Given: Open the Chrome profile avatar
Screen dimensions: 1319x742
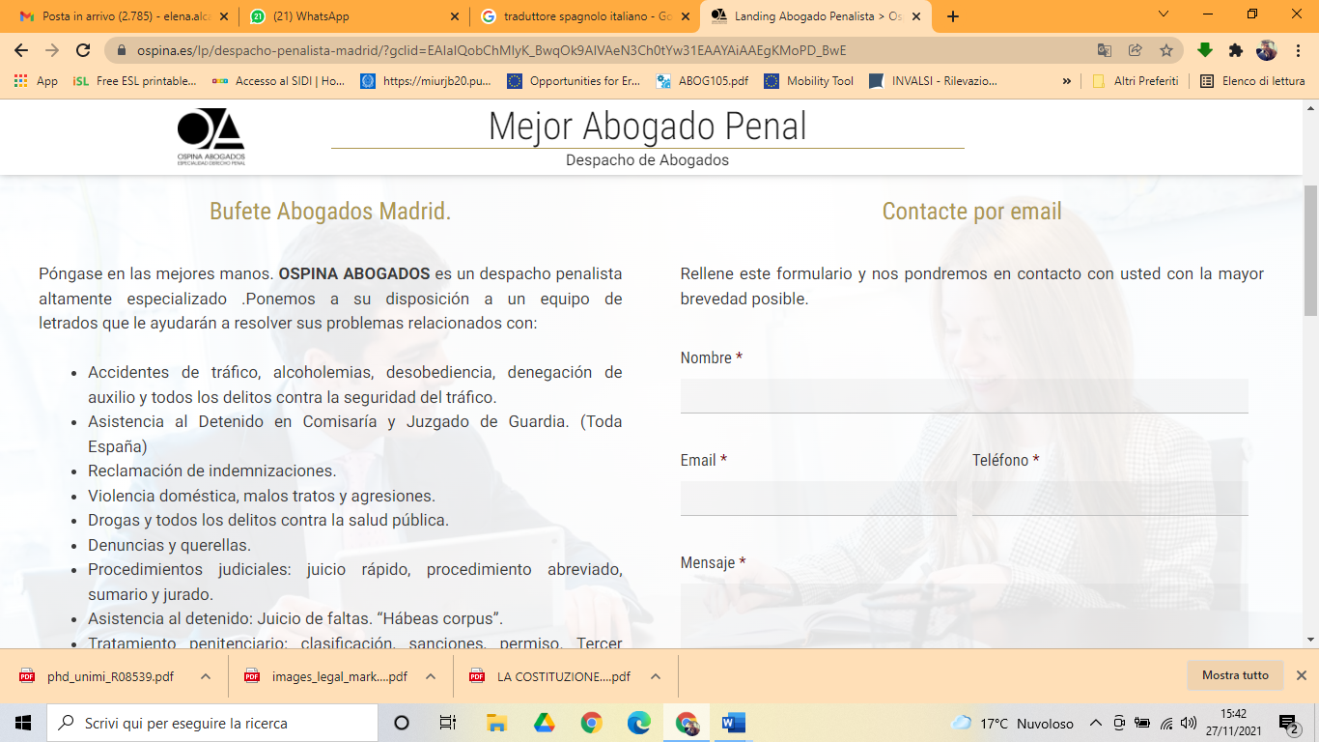Looking at the screenshot, I should [1267, 50].
